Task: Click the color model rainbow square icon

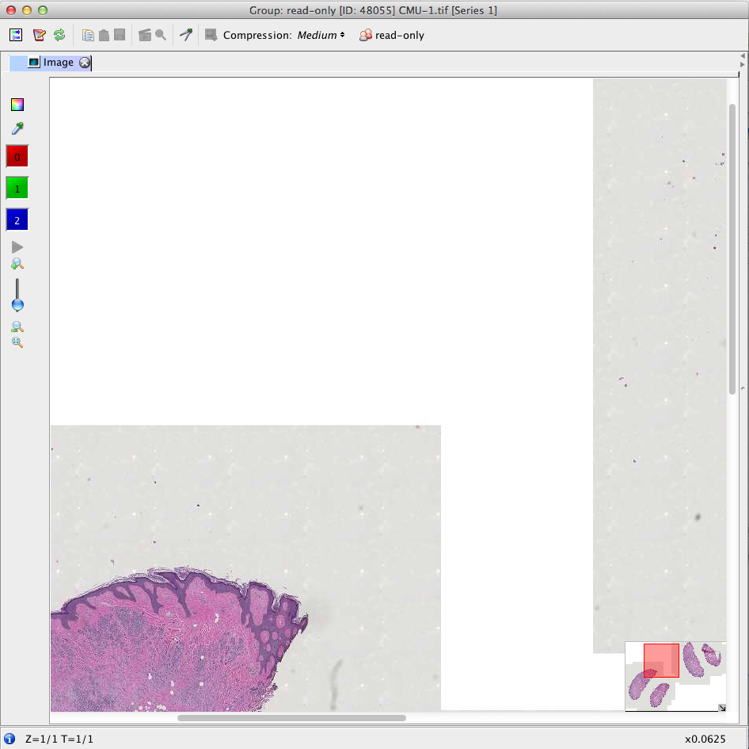Action: pyautogui.click(x=17, y=105)
